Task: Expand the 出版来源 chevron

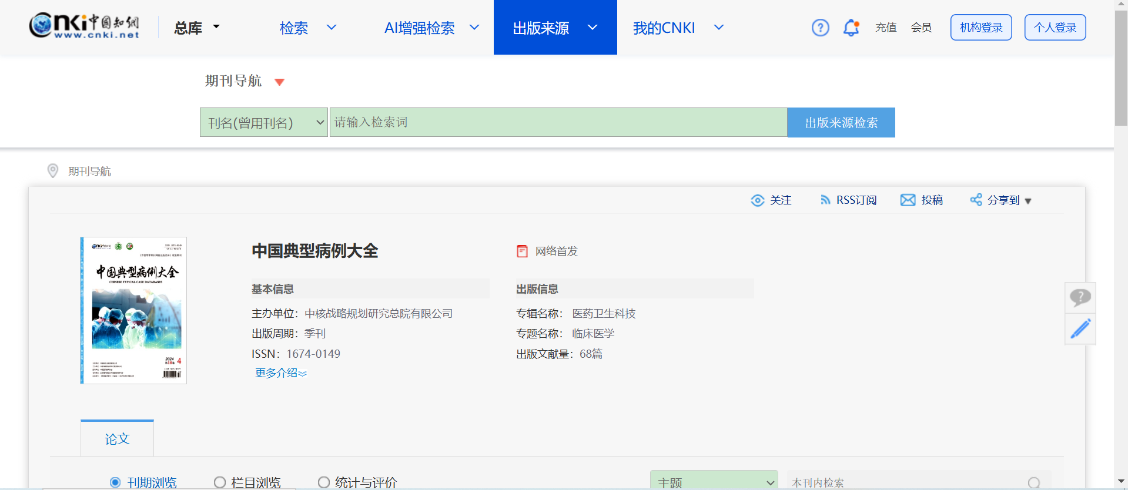Action: pyautogui.click(x=593, y=27)
